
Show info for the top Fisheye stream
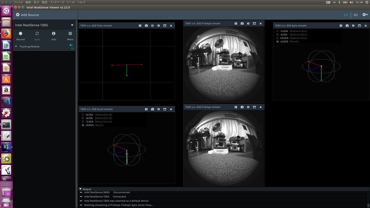248,23
